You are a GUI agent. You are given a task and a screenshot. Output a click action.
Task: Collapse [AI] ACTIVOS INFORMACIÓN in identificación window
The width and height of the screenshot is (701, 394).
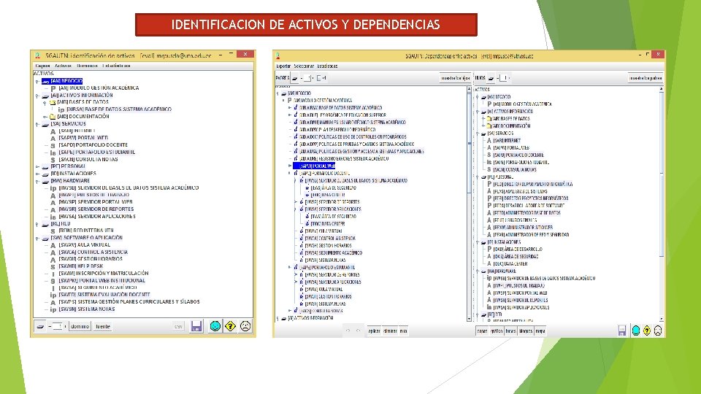click(x=37, y=96)
